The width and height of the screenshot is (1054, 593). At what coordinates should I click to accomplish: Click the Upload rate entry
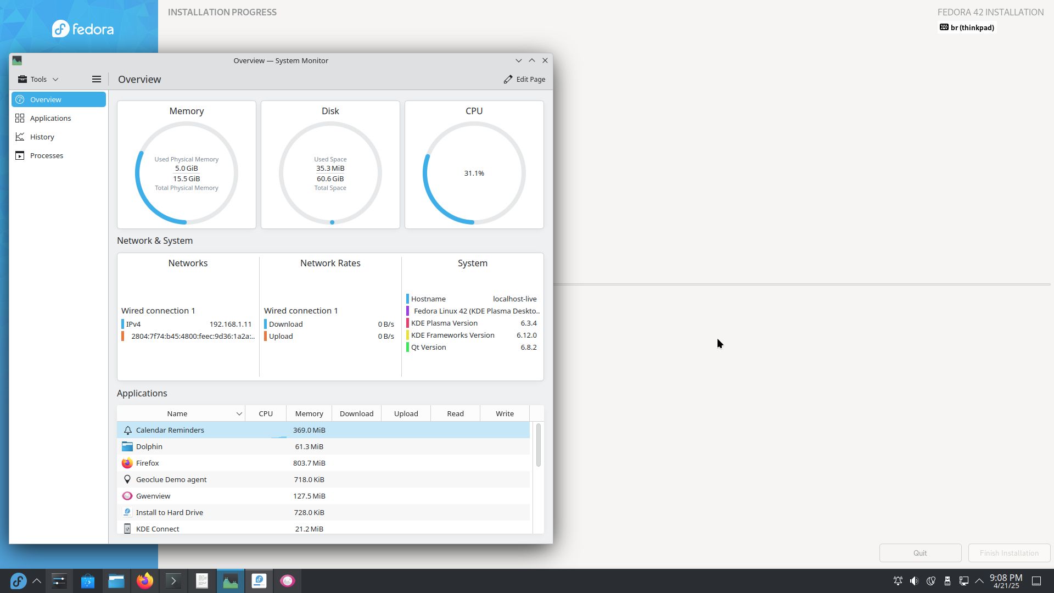(329, 336)
